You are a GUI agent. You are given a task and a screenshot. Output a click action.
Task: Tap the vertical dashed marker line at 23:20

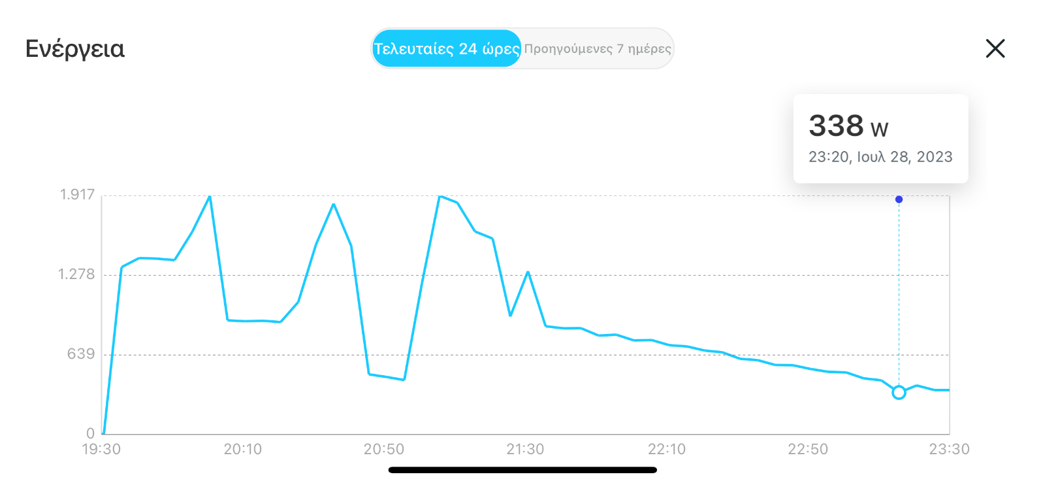coord(899,294)
